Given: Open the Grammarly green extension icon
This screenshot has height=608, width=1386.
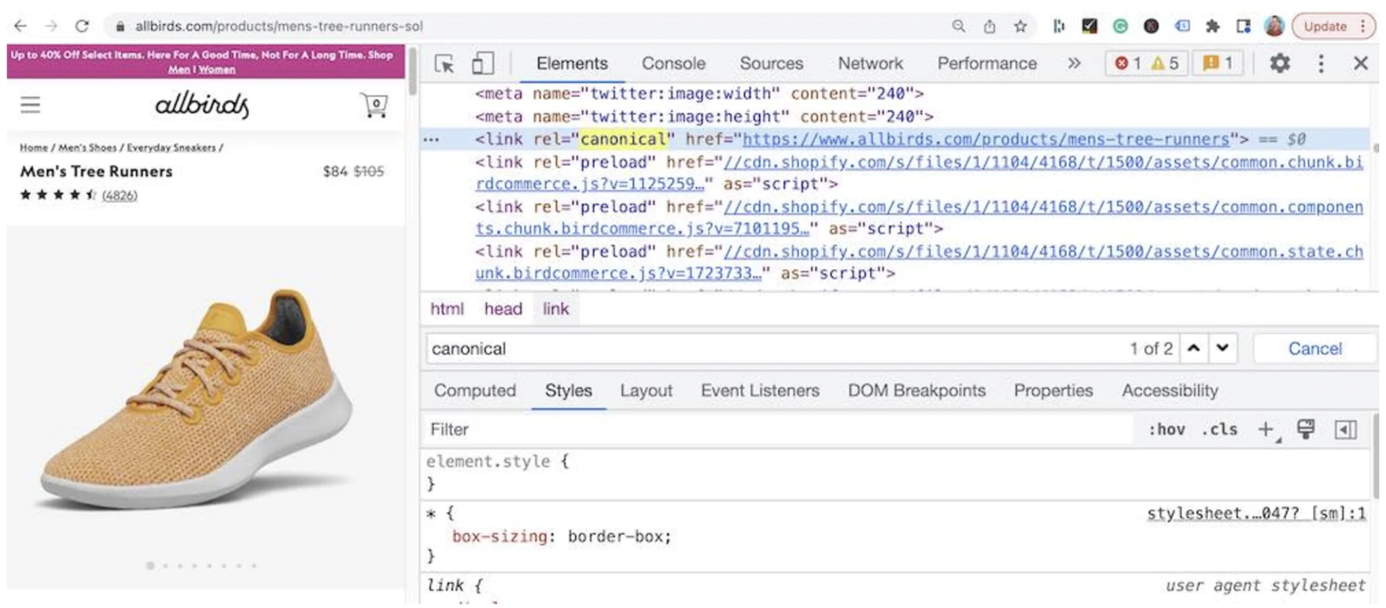Looking at the screenshot, I should pyautogui.click(x=1121, y=26).
